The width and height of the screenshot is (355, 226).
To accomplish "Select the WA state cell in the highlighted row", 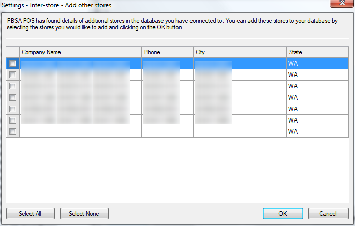I will (x=317, y=63).
